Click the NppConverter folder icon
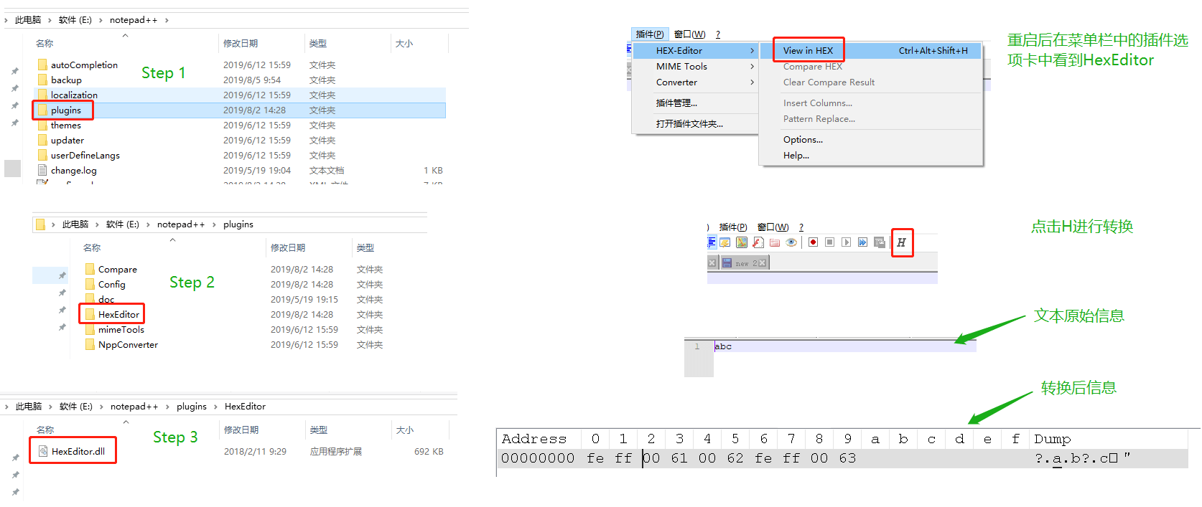Screen dimensions: 1202x507 click(90, 344)
